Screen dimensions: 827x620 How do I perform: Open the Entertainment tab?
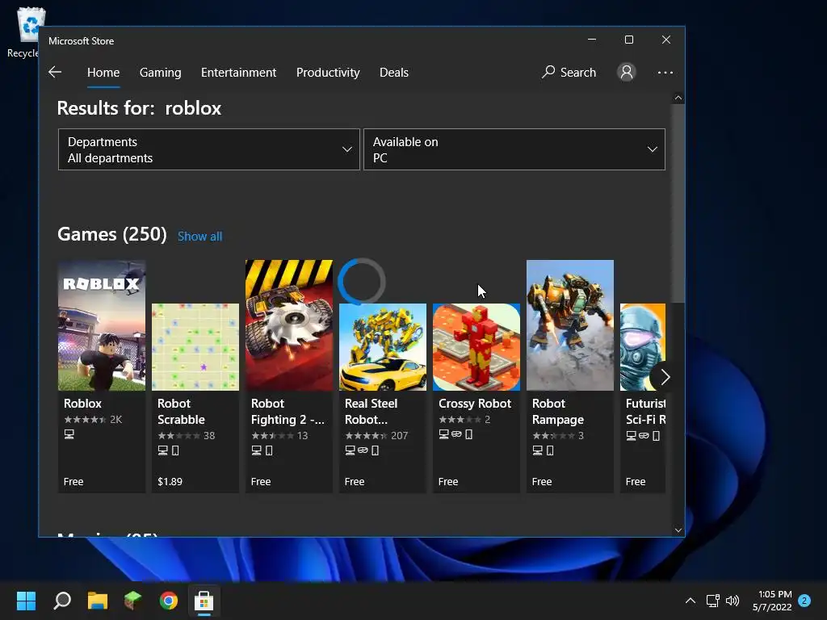pyautogui.click(x=238, y=72)
